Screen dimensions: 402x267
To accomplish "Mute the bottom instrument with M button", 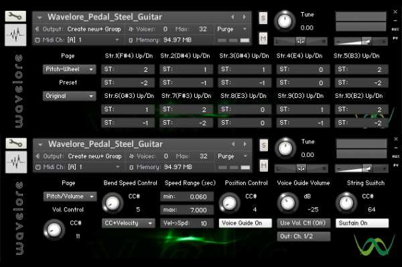I will pyautogui.click(x=264, y=166).
